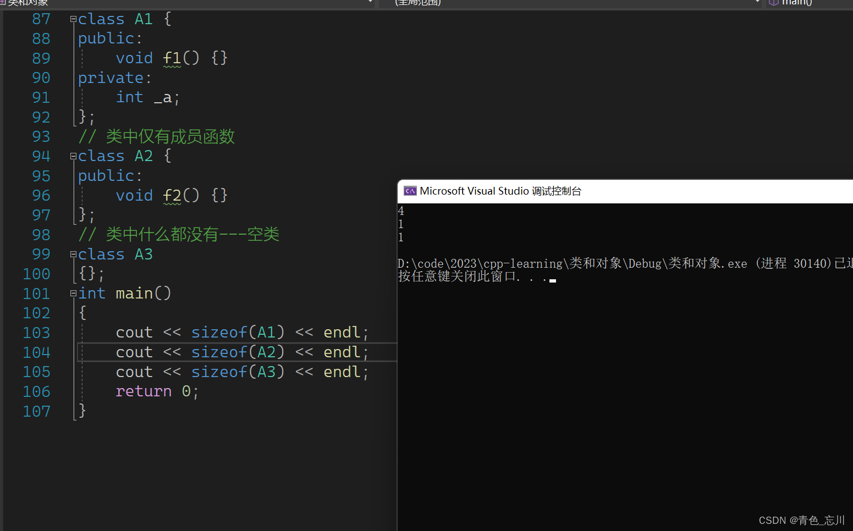Click the int keyword on line 91
This screenshot has width=853, height=531.
tap(130, 98)
